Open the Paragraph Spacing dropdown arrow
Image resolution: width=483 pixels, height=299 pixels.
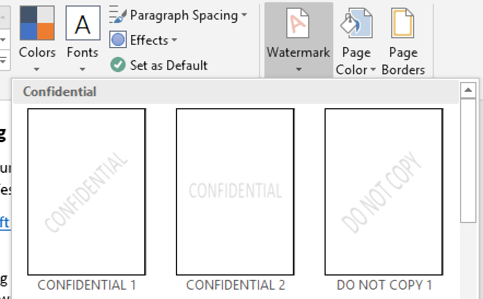[x=244, y=15]
